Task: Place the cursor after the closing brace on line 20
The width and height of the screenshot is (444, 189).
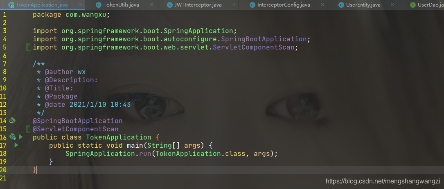Action: pyautogui.click(x=37, y=170)
